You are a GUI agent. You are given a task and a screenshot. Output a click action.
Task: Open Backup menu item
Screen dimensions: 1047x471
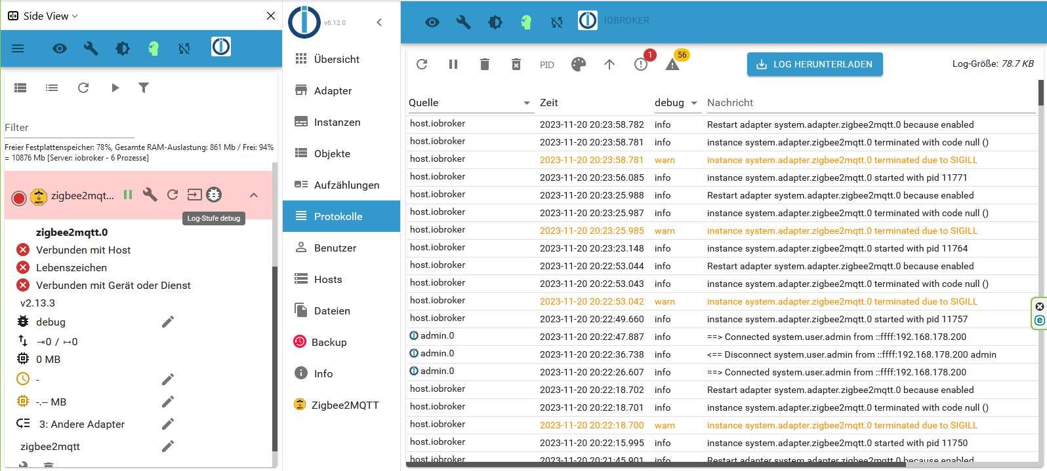[x=341, y=342]
